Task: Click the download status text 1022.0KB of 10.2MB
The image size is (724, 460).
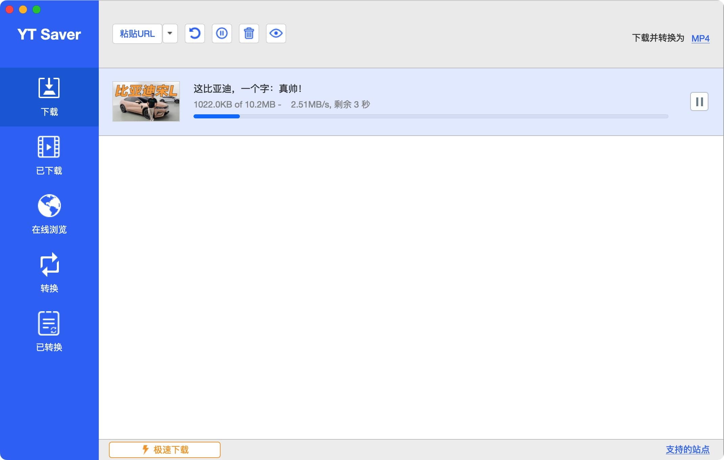Action: coord(234,105)
